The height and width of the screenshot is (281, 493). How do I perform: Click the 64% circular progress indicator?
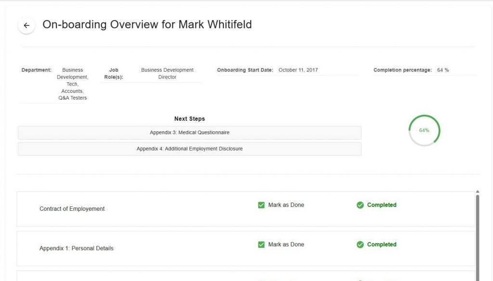coord(424,130)
